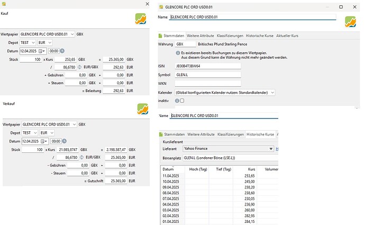Click Stück field in Verkauf dialog

(x=33, y=149)
